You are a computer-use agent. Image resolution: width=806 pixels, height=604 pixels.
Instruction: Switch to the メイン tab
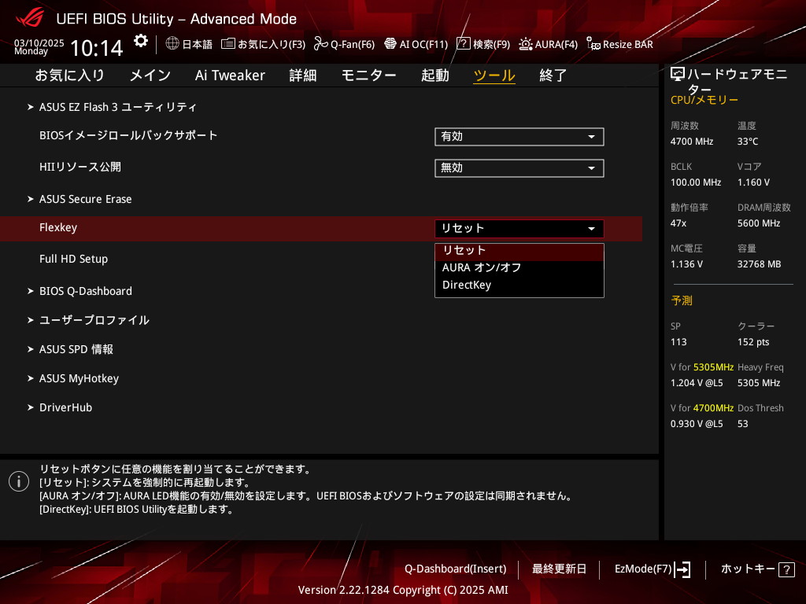[150, 75]
